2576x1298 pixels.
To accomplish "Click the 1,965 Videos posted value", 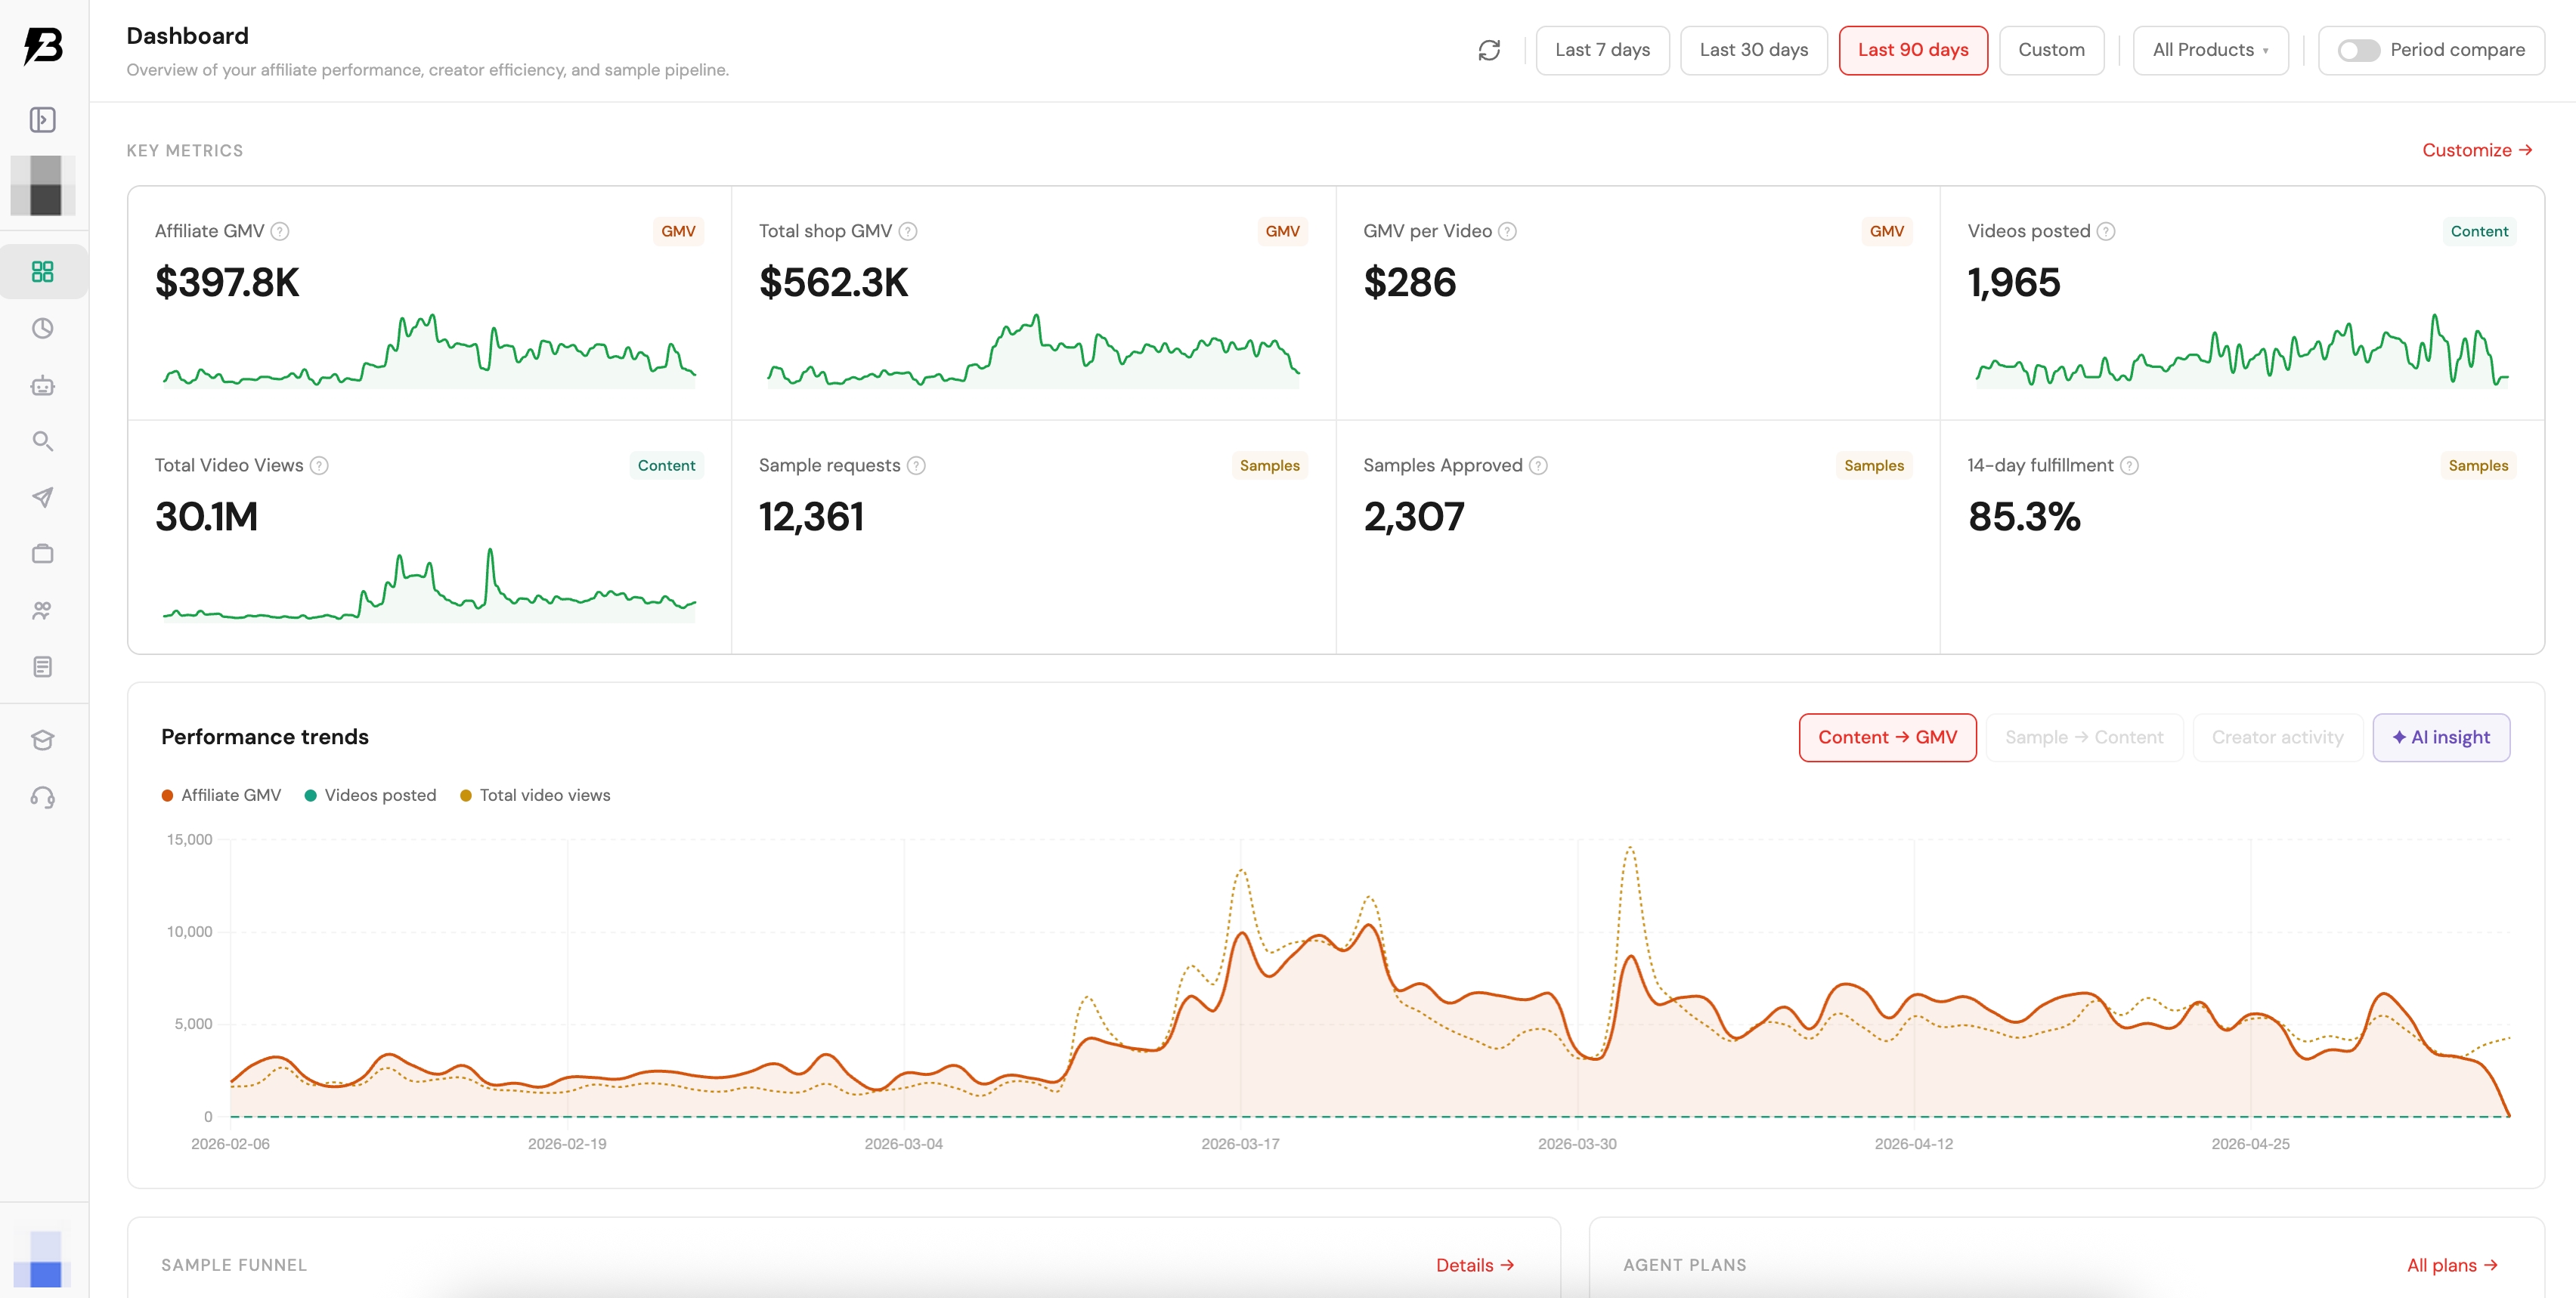I will tap(2014, 283).
